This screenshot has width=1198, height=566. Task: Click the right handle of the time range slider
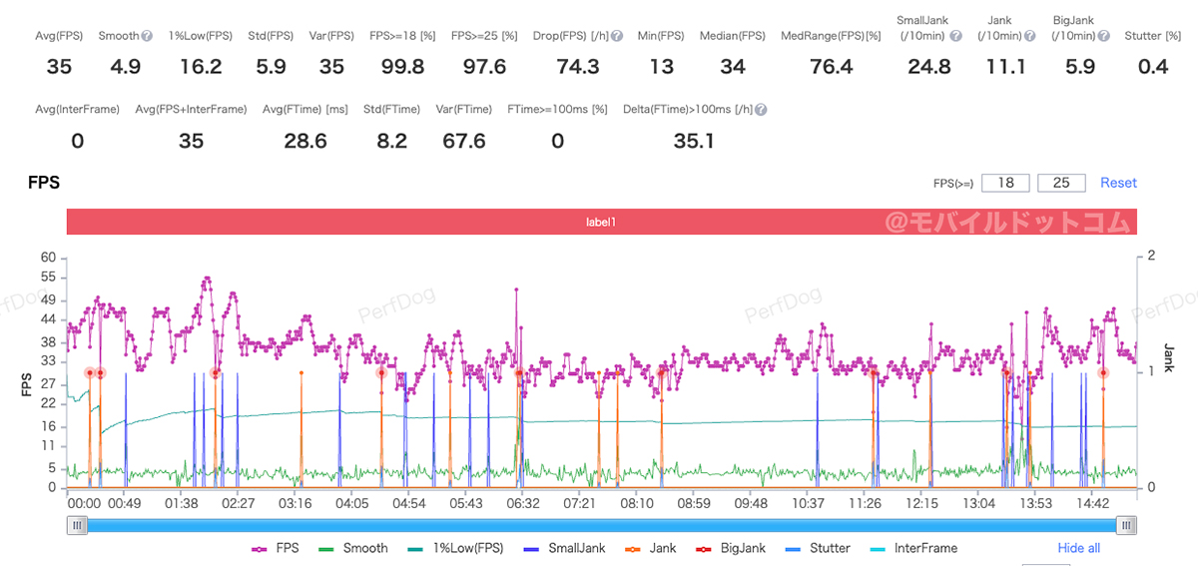tap(1127, 526)
